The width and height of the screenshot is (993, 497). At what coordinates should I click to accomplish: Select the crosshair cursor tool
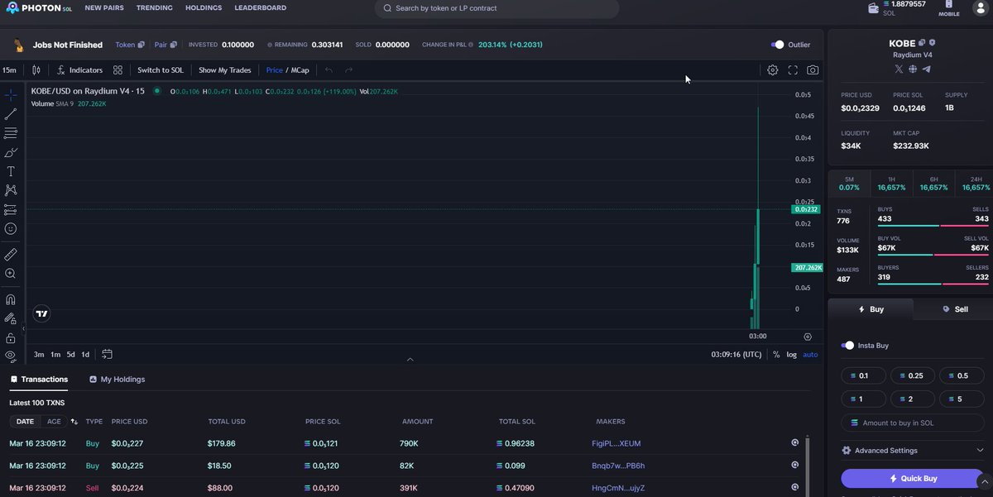click(11, 95)
